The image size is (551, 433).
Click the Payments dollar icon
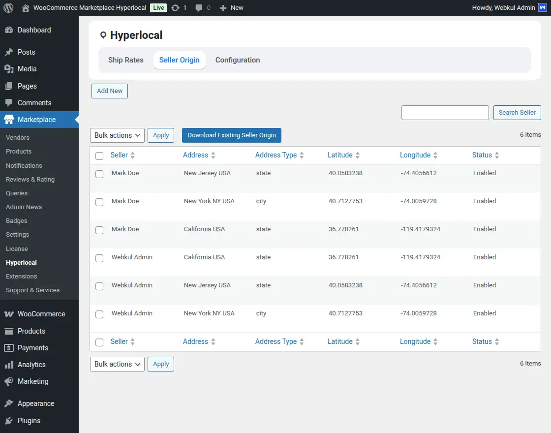click(x=9, y=348)
